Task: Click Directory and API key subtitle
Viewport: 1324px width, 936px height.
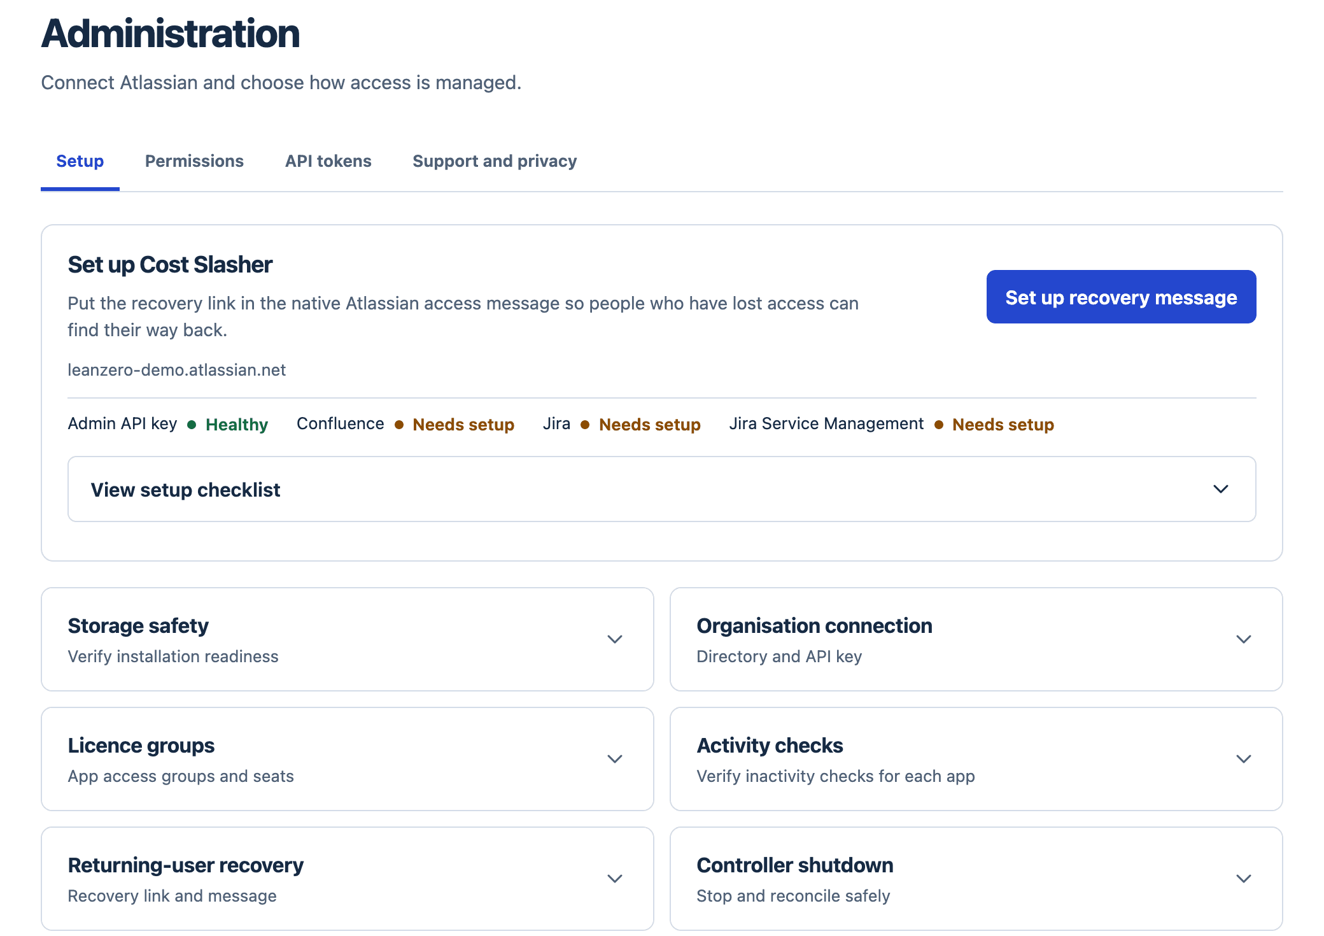Action: (x=779, y=656)
